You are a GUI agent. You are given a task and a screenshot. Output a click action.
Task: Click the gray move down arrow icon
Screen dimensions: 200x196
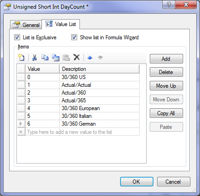100,58
